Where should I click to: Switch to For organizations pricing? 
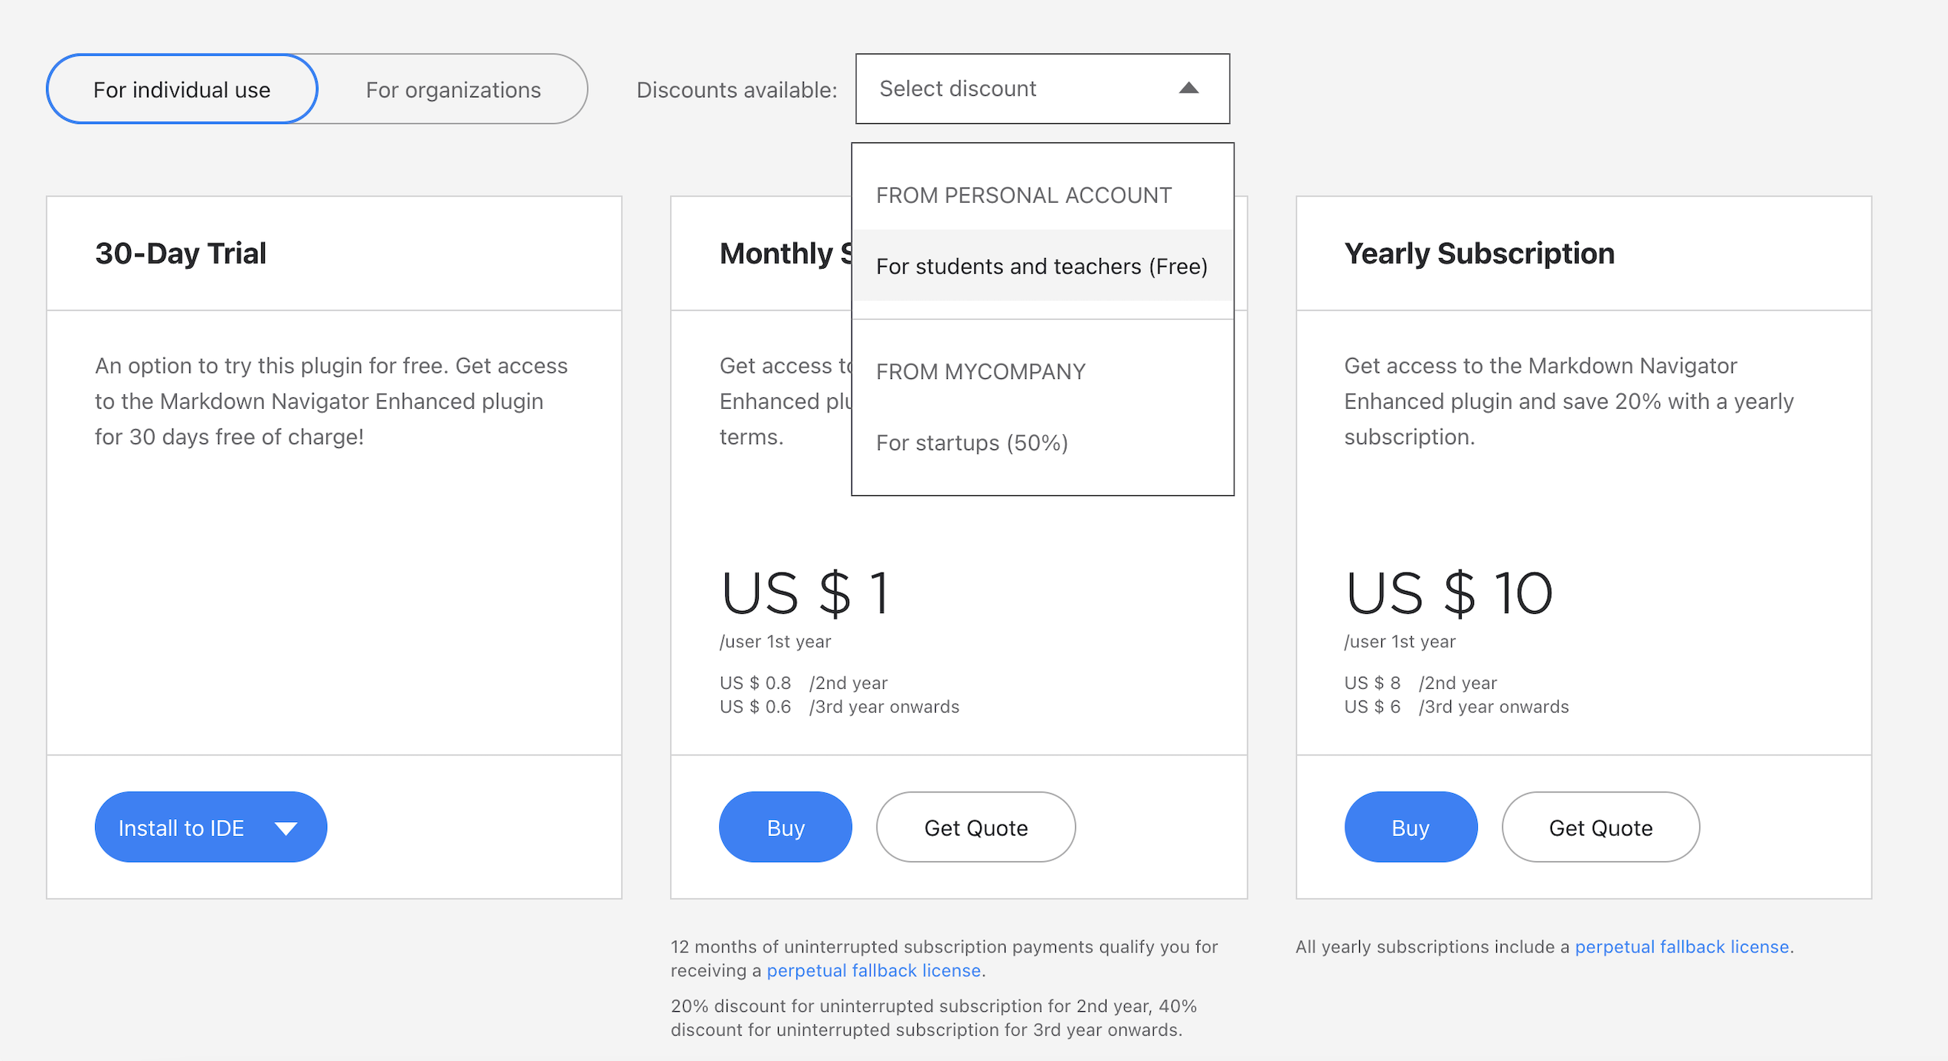(x=453, y=89)
